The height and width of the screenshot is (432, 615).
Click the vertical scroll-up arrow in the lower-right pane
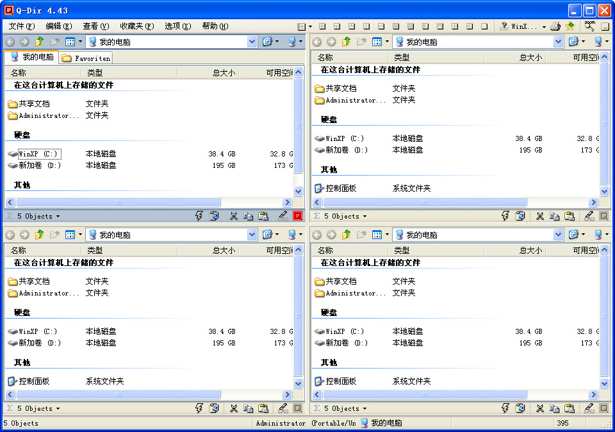604,250
